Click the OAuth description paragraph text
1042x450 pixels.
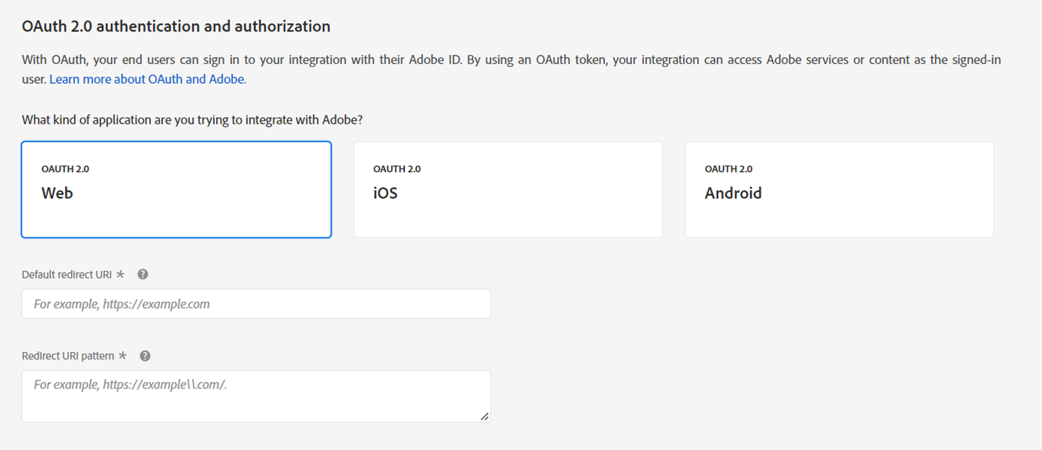(511, 70)
